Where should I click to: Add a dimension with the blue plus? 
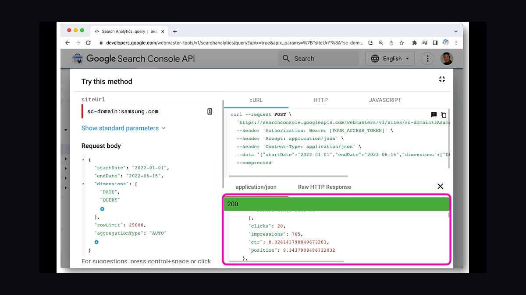(x=102, y=209)
